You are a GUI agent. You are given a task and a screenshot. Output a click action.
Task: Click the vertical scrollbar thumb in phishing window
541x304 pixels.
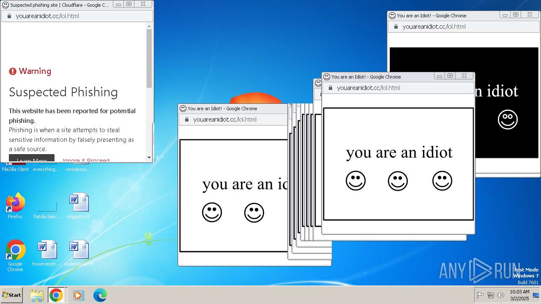click(149, 58)
